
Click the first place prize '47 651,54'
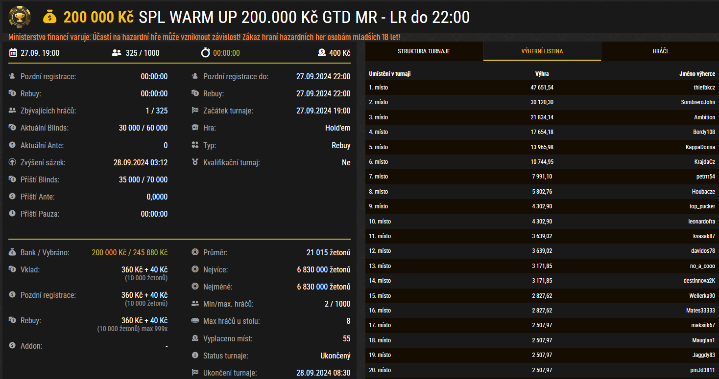[542, 88]
